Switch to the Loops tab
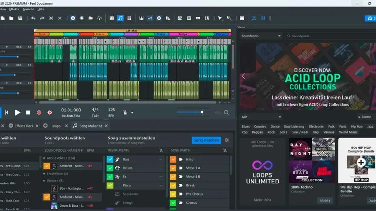 click(55, 126)
